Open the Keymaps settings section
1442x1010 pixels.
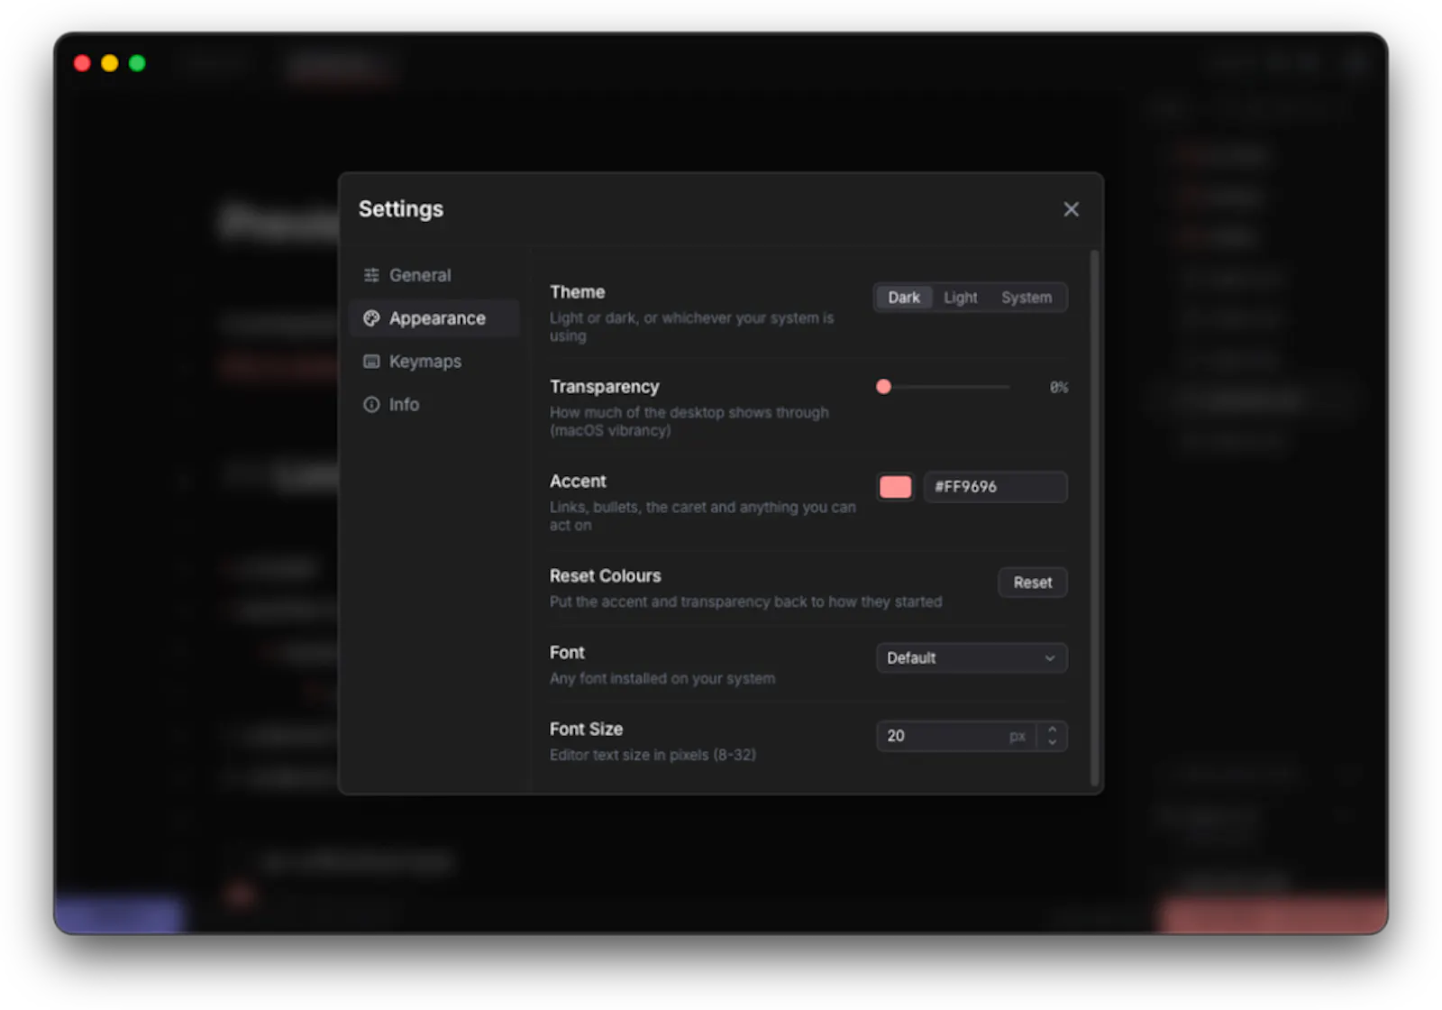[434, 362]
